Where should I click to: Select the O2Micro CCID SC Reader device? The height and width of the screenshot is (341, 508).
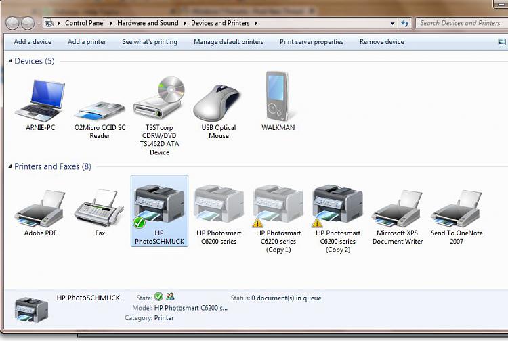100,119
